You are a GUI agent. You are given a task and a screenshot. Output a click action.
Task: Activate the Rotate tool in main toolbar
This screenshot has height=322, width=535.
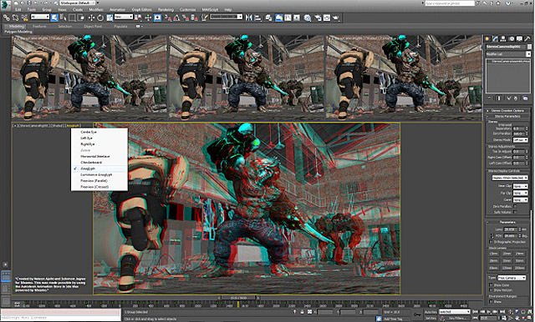[x=100, y=18]
